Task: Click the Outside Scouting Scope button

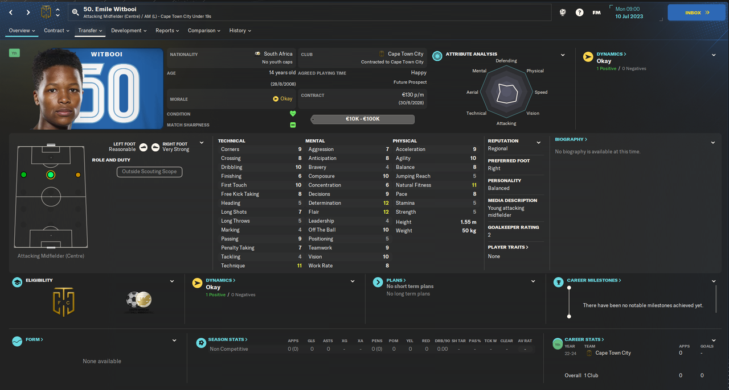Action: [149, 172]
